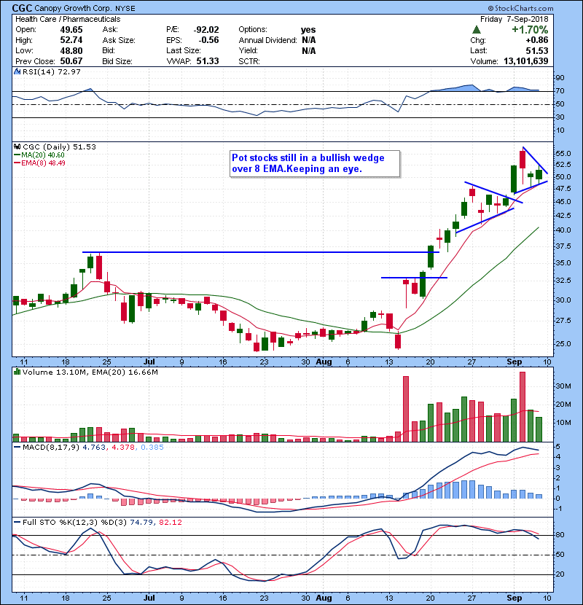Click the +1.70% percent change
Viewport: 583px width, 605px height.
coord(530,29)
